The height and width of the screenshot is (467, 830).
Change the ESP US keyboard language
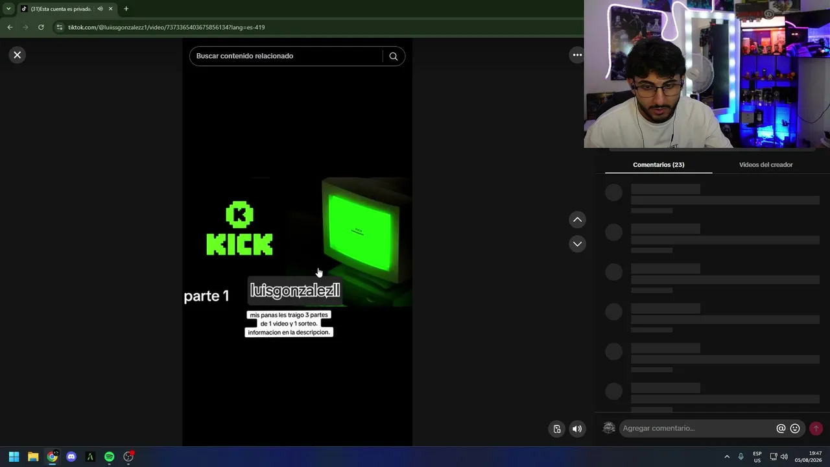pos(757,457)
